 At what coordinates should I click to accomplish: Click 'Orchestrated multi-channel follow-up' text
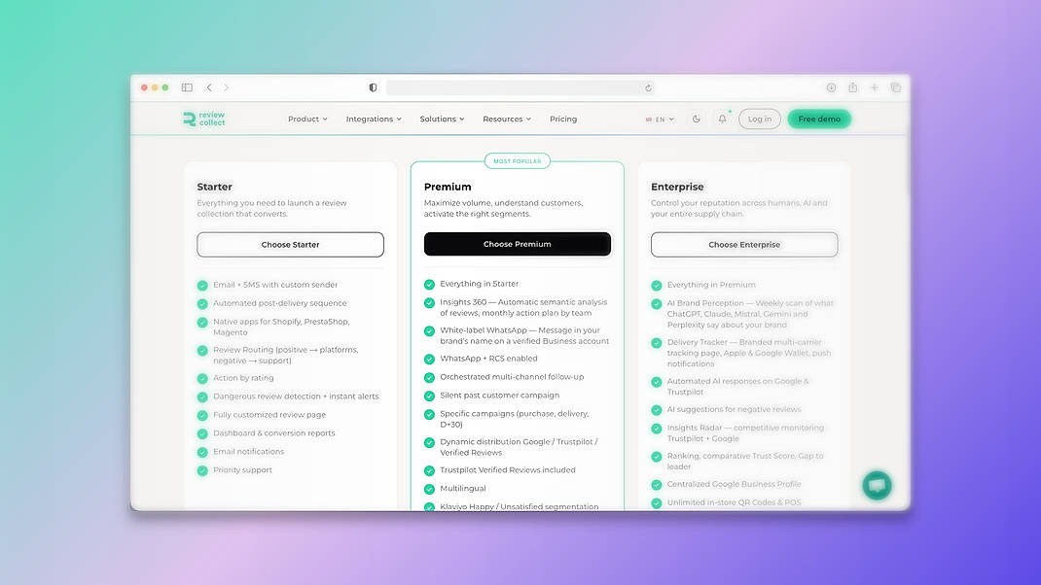[512, 377]
